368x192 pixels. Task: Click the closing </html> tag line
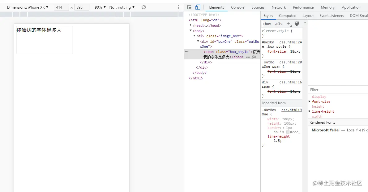[196, 78]
